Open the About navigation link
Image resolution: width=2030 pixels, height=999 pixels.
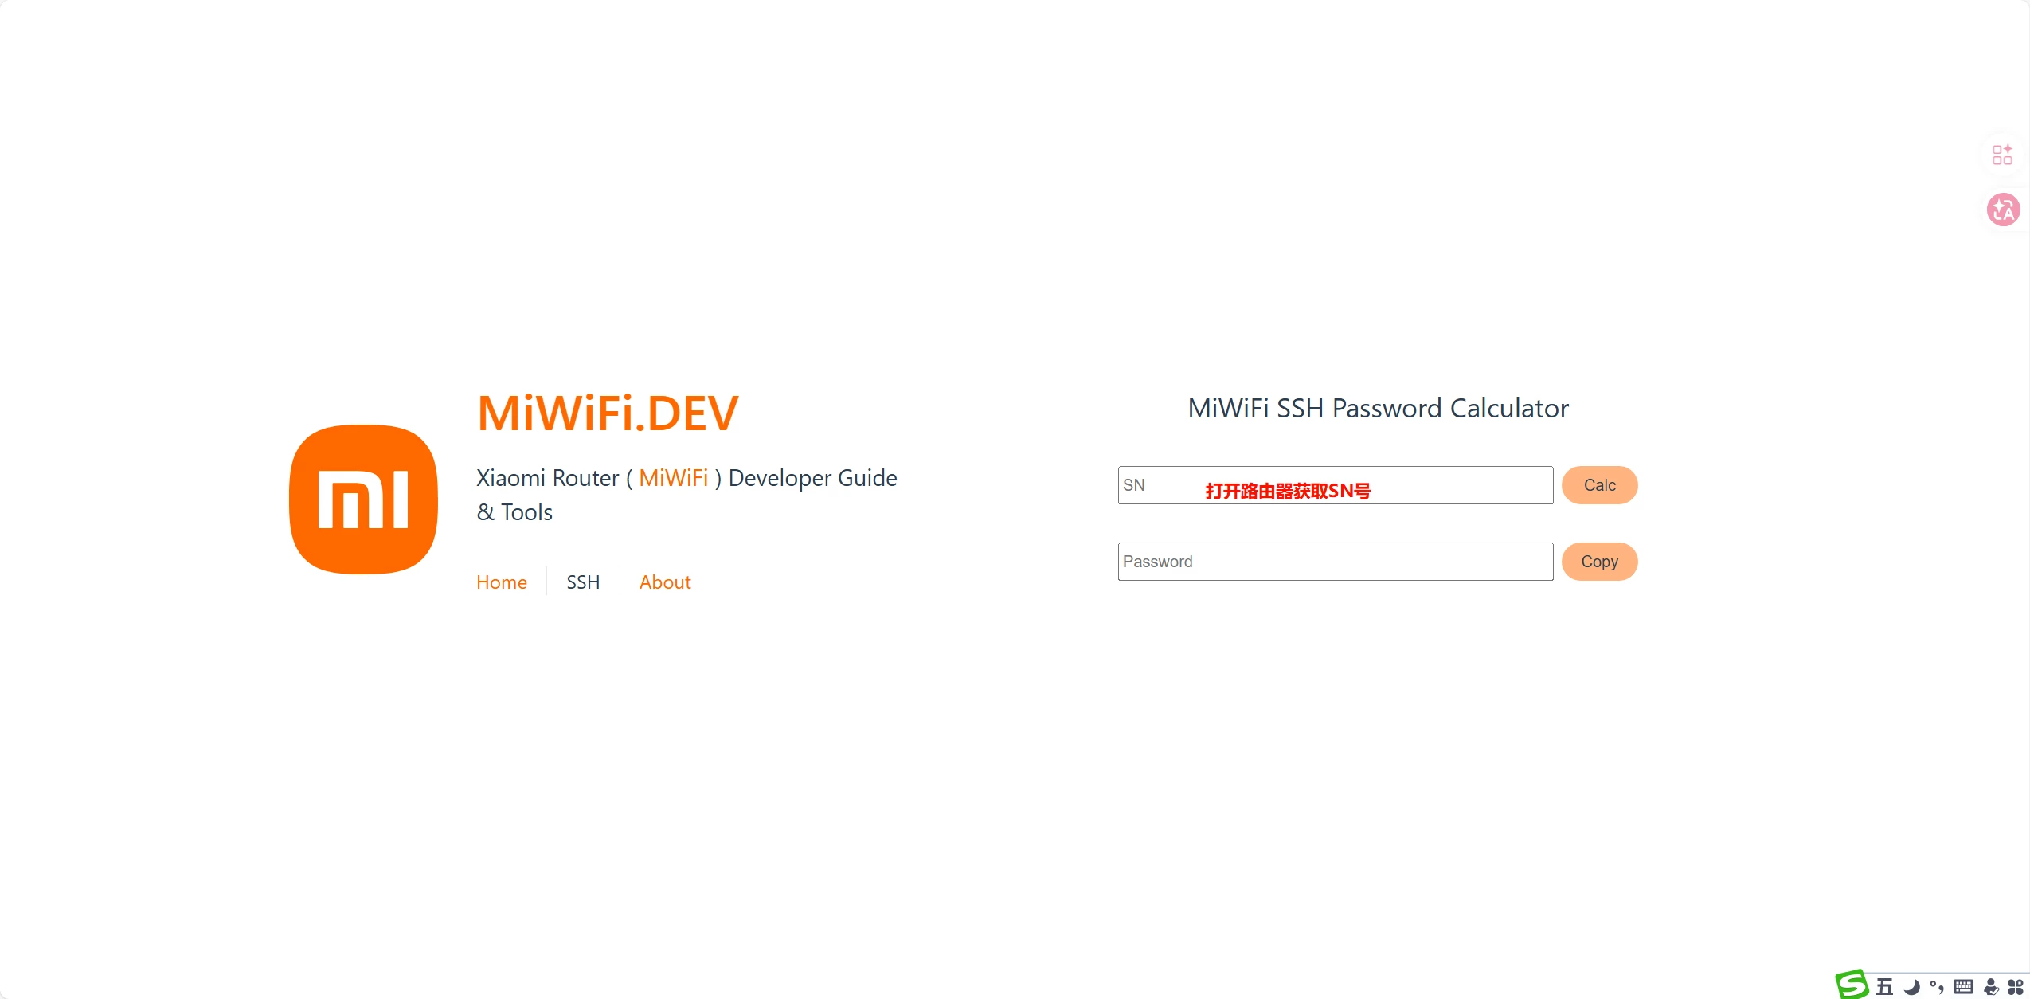coord(664,582)
